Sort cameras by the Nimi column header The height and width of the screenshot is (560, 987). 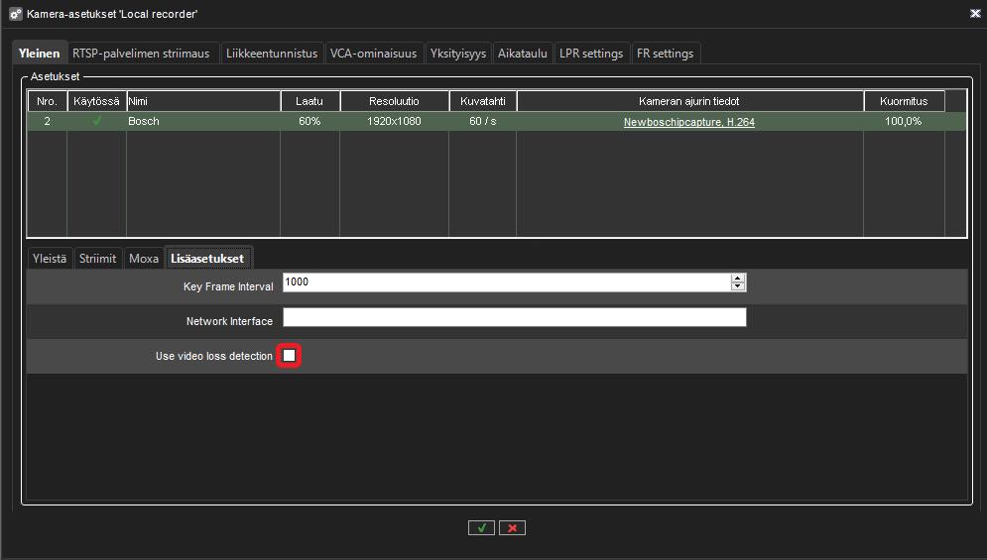click(x=202, y=101)
